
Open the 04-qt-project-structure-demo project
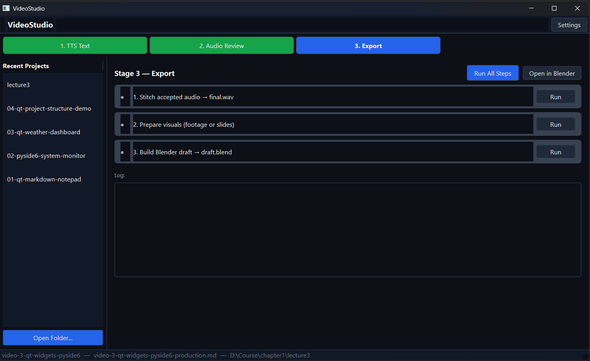(x=49, y=108)
